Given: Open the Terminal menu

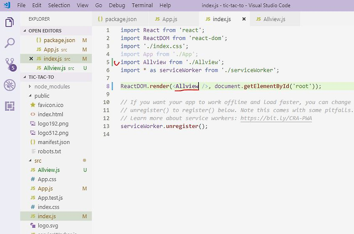Looking at the screenshot, I should [x=142, y=5].
